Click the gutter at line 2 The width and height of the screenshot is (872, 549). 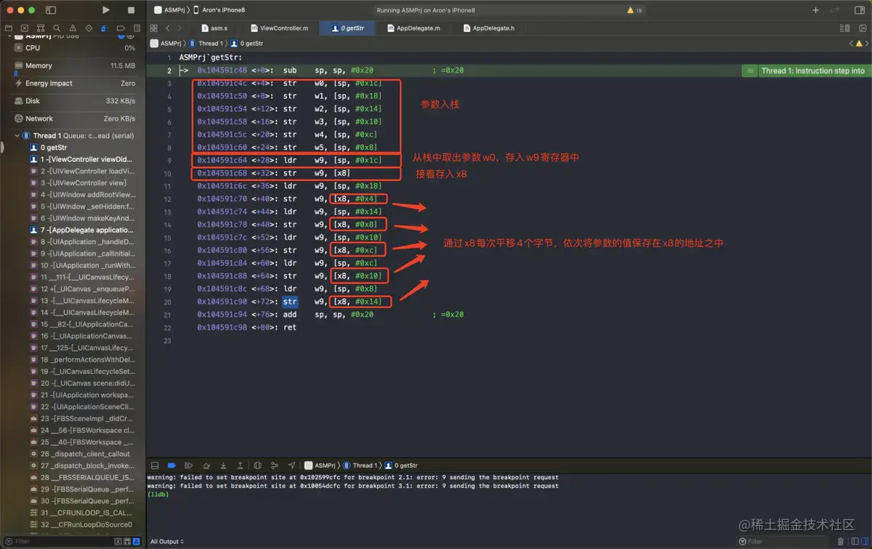tap(169, 70)
